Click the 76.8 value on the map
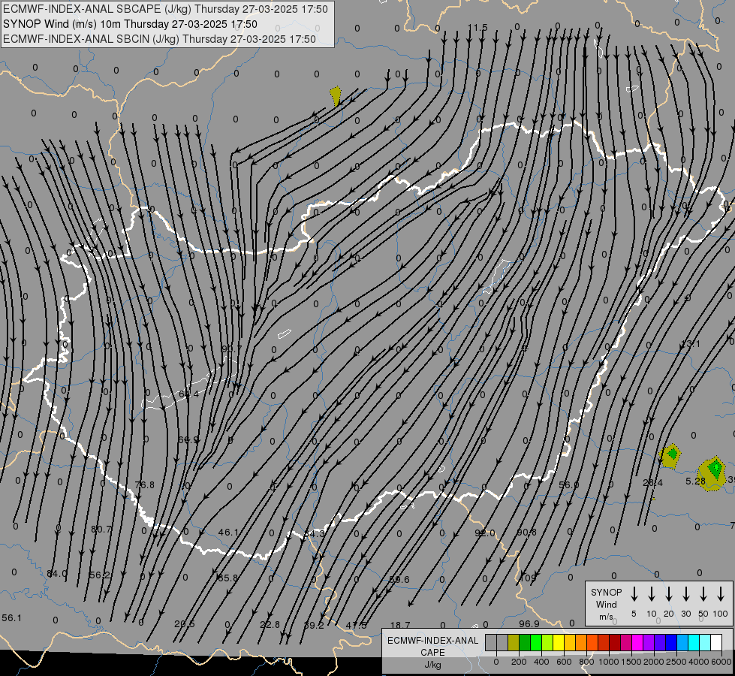This screenshot has height=676, width=735. pyautogui.click(x=144, y=484)
